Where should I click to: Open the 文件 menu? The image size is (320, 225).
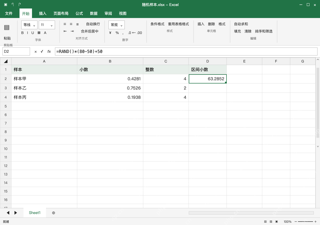9,13
